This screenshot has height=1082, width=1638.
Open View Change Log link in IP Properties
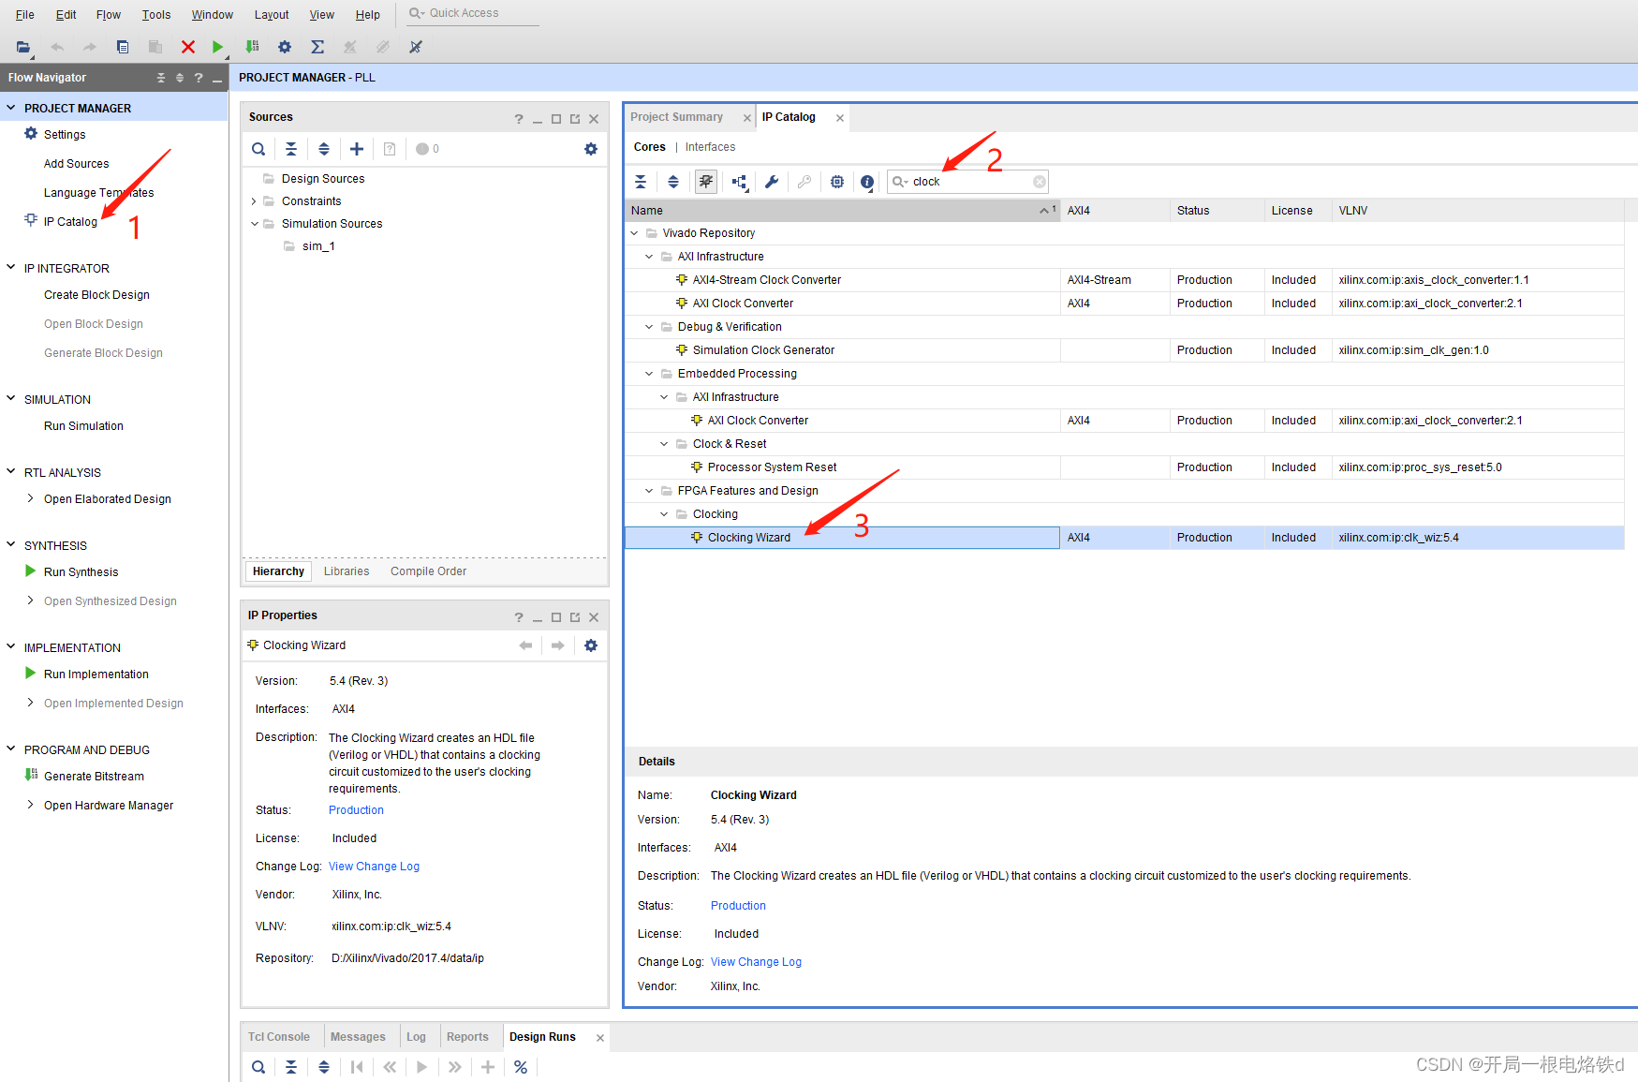[374, 867]
